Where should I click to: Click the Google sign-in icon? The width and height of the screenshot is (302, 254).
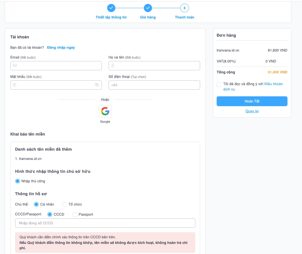(105, 111)
